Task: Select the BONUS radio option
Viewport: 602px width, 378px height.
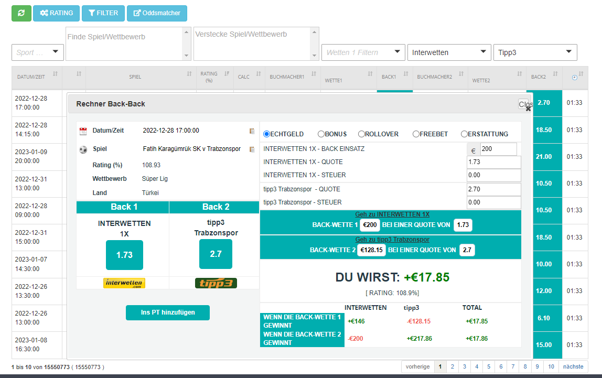Action: [x=321, y=134]
